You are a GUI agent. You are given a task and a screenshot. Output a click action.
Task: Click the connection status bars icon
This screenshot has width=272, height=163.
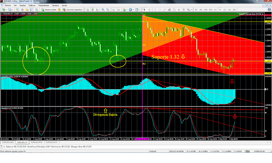coord(247,151)
